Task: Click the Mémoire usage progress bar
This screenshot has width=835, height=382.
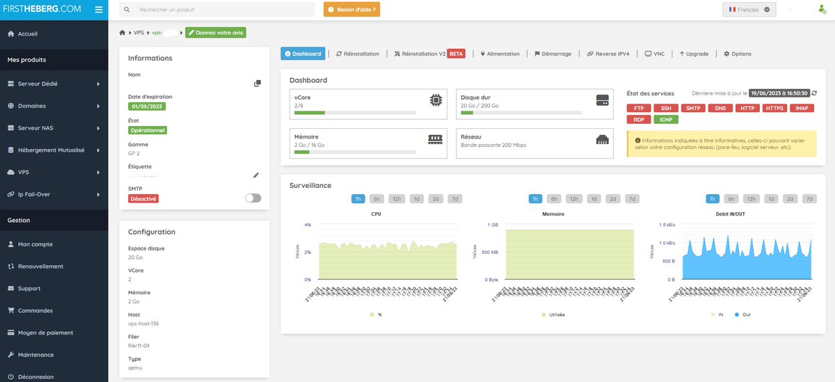Action: point(355,151)
